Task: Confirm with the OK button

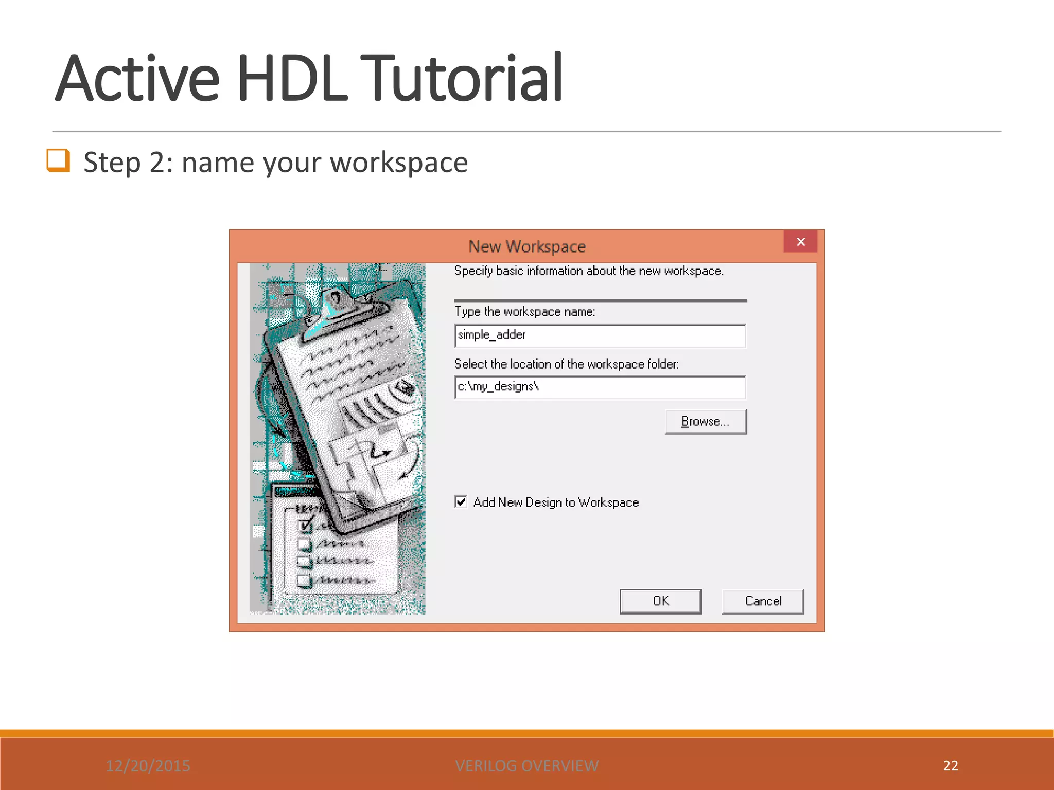Action: tap(660, 601)
